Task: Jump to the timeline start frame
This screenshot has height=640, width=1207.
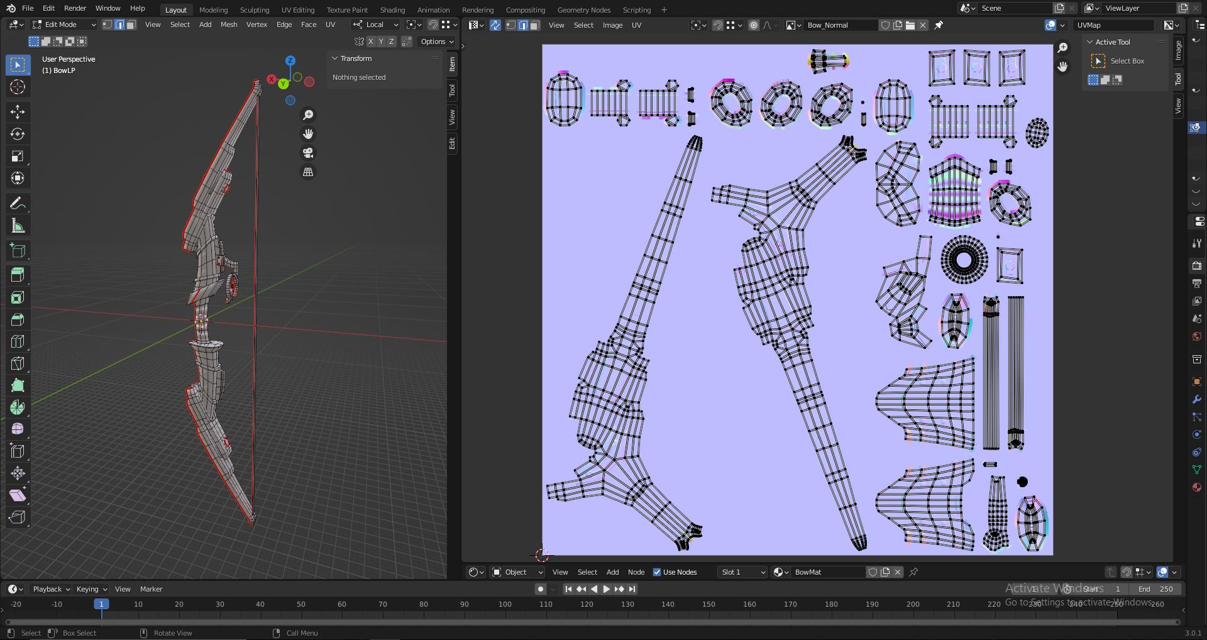Action: [x=568, y=589]
